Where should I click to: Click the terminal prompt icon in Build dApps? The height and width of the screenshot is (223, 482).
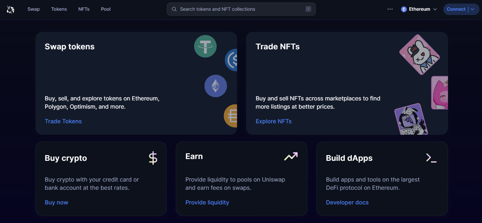(x=431, y=158)
